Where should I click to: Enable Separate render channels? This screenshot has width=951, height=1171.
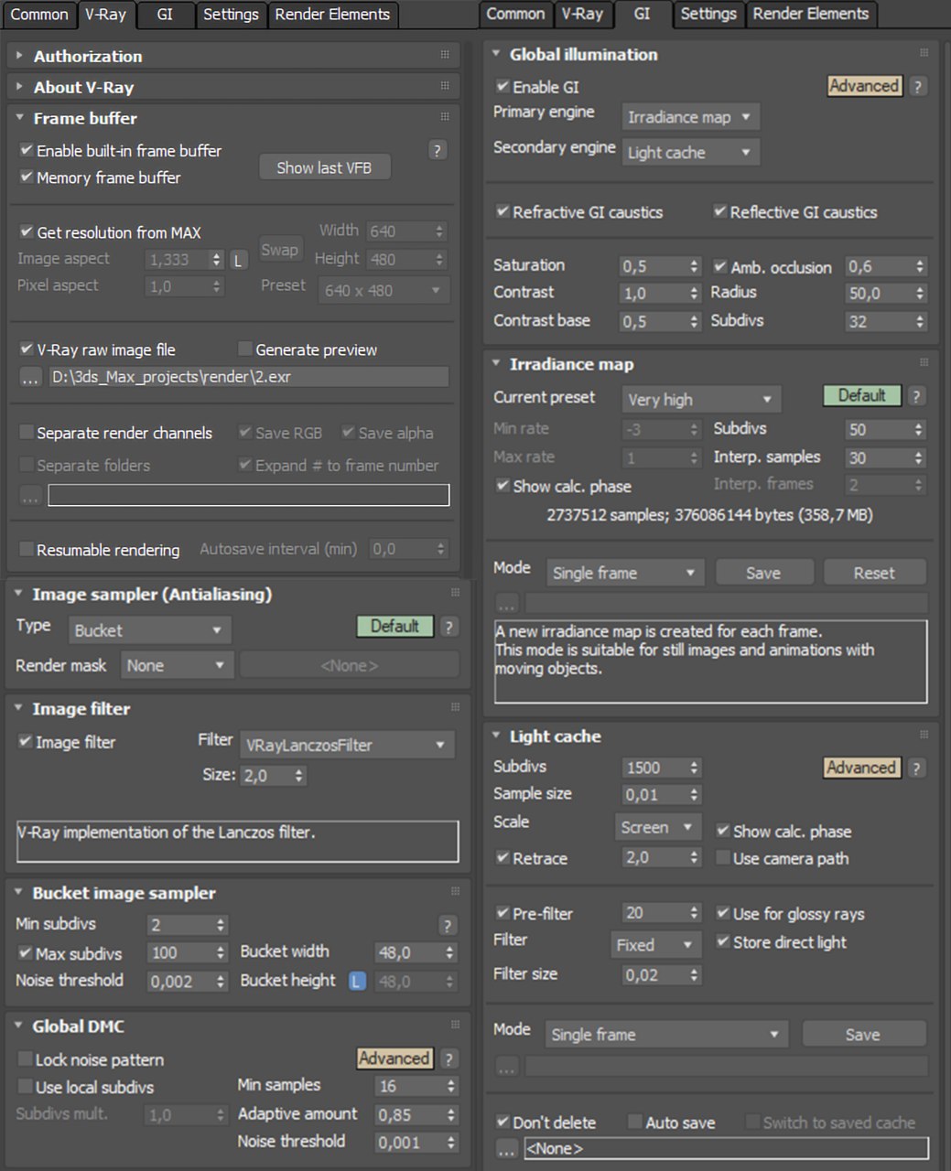27,432
